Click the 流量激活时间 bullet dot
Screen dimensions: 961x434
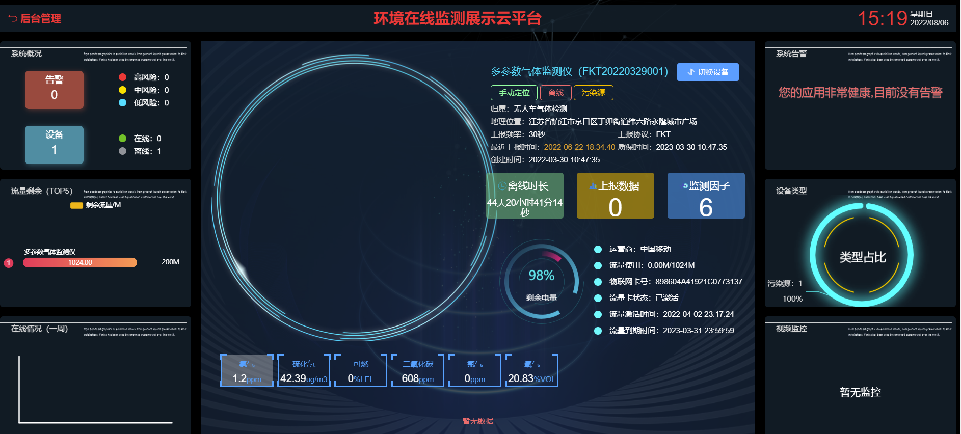598,314
